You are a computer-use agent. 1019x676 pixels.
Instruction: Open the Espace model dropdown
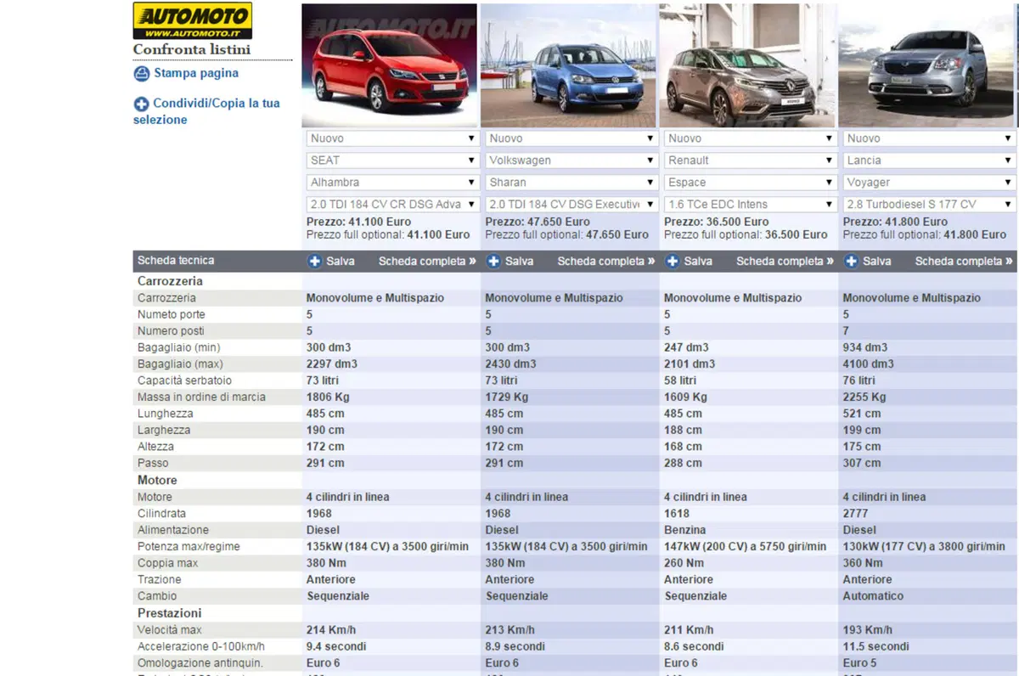751,183
